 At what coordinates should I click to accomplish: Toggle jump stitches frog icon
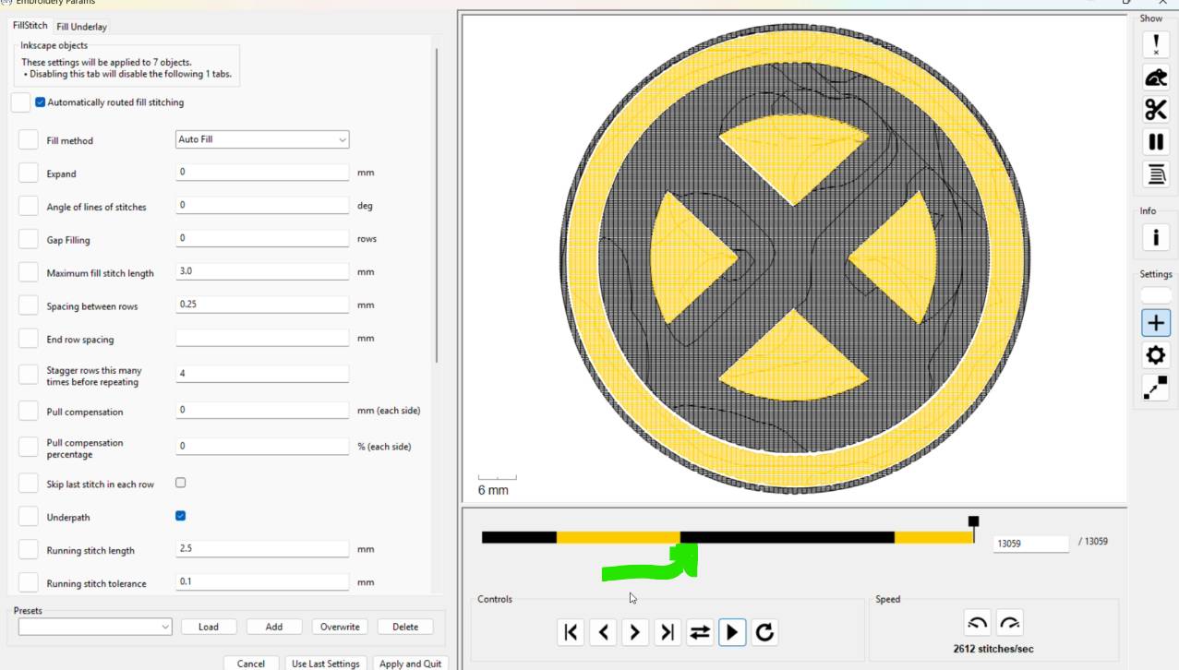[x=1155, y=78]
